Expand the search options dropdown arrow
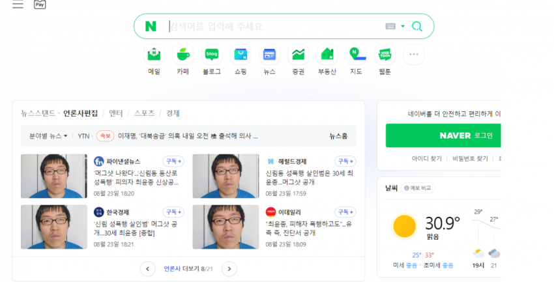554x282 pixels. [403, 27]
